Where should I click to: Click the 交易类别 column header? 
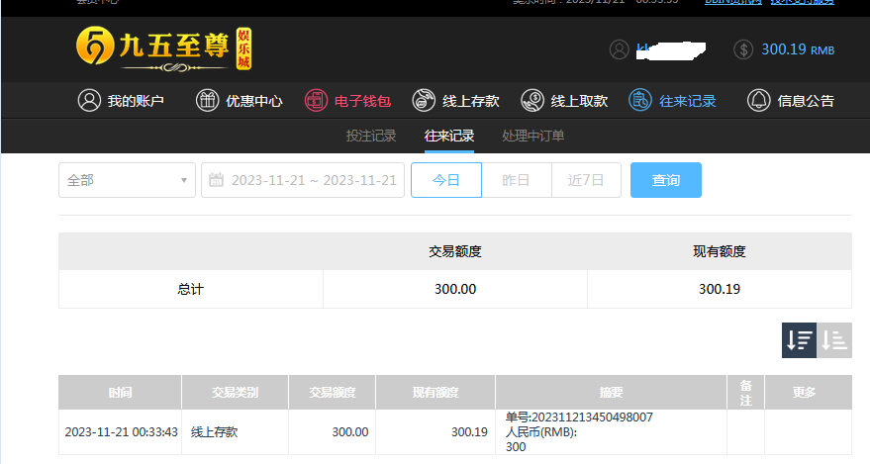(235, 392)
